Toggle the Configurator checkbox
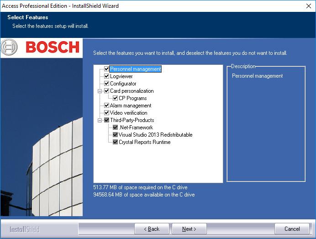316x239 pixels. tap(106, 84)
